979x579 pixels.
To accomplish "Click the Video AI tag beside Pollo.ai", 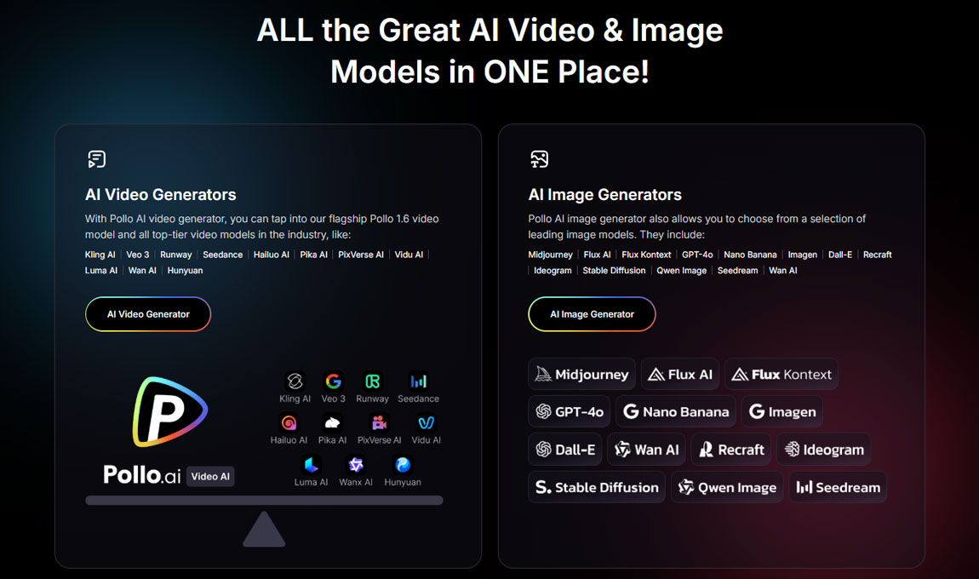I will [x=210, y=477].
